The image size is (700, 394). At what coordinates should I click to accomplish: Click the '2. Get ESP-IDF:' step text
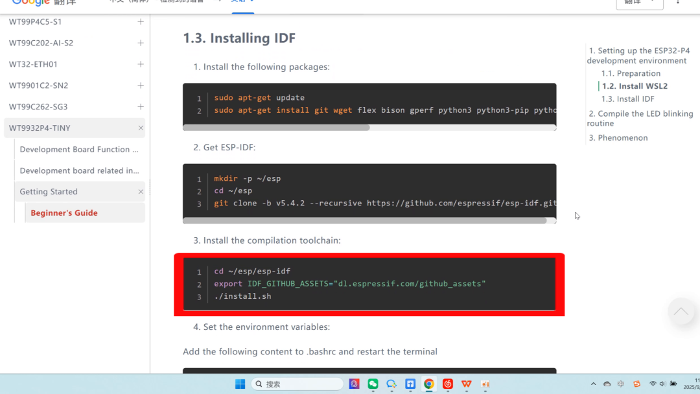click(224, 147)
